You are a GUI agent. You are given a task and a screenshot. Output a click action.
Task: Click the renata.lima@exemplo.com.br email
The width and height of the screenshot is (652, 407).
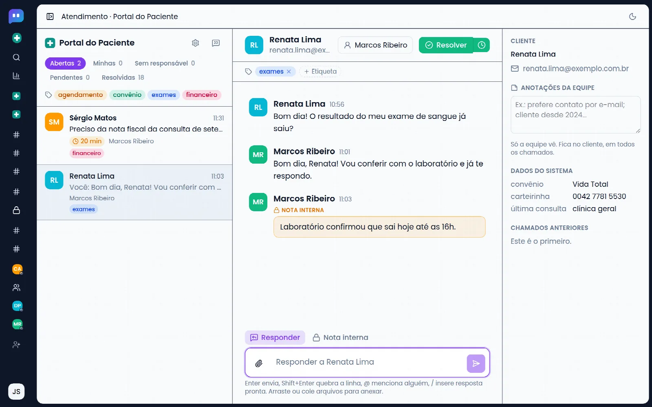(x=576, y=69)
